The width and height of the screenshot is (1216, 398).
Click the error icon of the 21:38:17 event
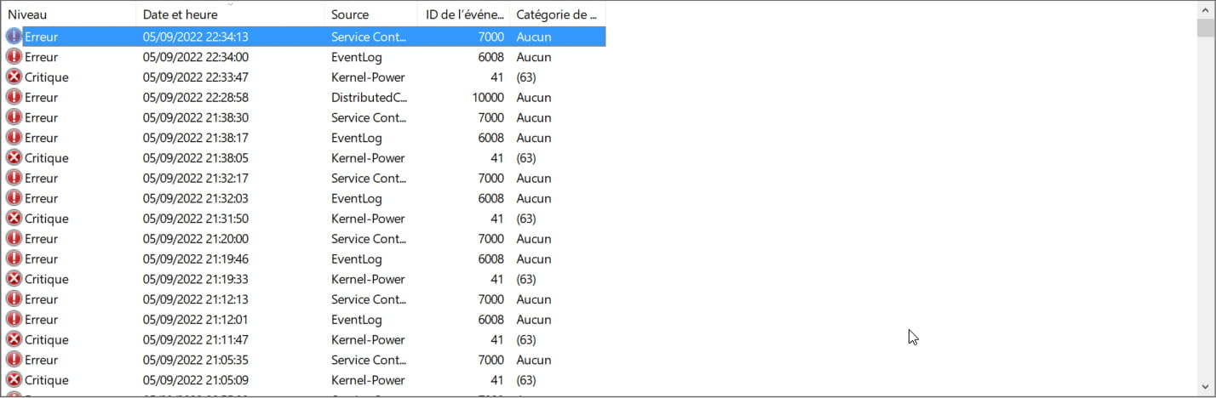tap(14, 138)
